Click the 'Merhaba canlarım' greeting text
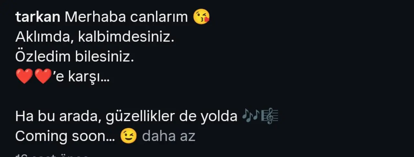Screen dimensions: 414x157 coord(126,17)
